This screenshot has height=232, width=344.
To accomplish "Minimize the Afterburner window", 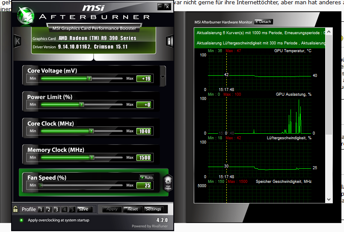I will click(160, 6).
